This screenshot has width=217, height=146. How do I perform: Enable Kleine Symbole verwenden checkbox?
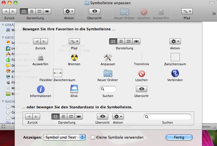pyautogui.click(x=93, y=137)
